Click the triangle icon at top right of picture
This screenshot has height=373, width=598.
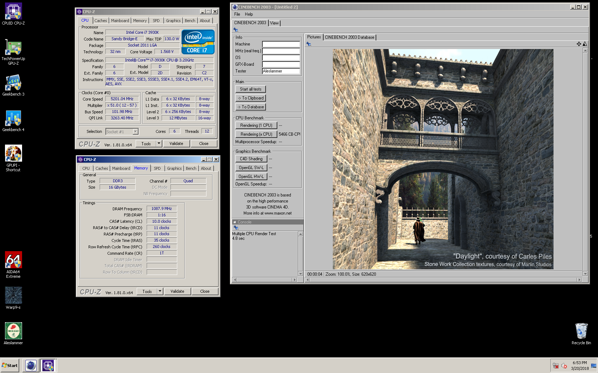pyautogui.click(x=585, y=44)
